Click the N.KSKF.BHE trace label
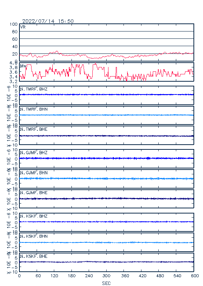The width and height of the screenshot is (203, 286). (34, 256)
